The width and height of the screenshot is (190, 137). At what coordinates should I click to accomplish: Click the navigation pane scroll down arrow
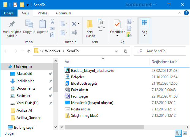[55, 127]
